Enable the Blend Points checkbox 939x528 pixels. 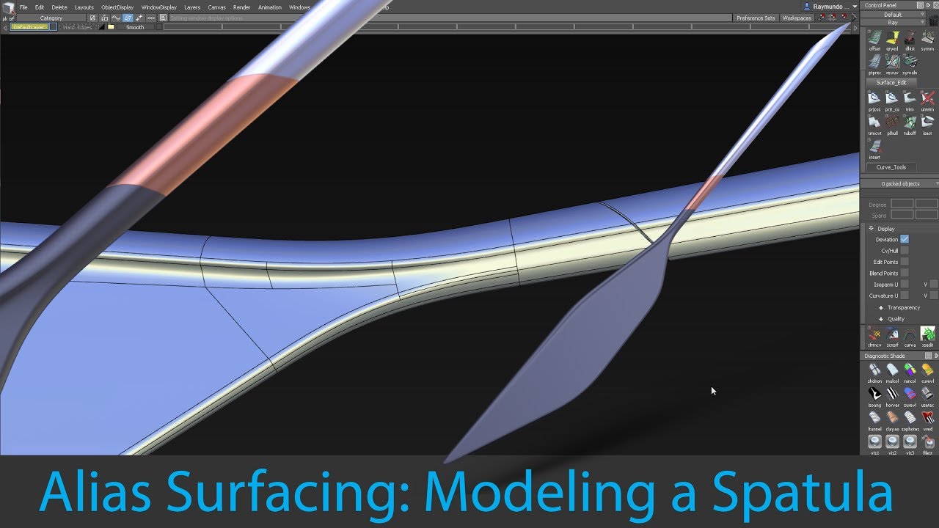(905, 273)
